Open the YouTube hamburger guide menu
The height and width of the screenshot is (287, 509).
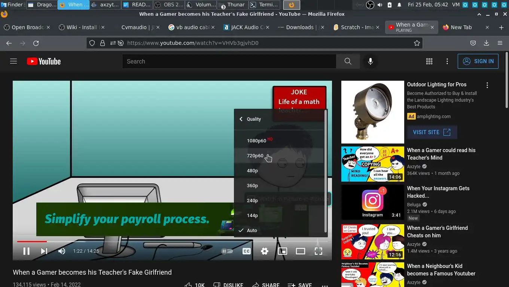tap(13, 61)
